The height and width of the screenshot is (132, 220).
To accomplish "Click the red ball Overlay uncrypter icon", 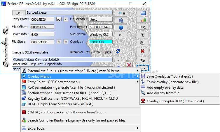I will (143, 101).
